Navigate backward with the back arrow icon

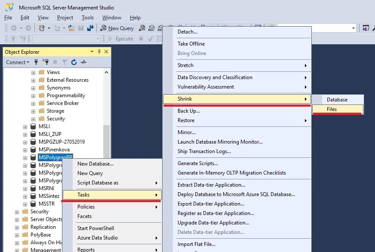(14, 28)
